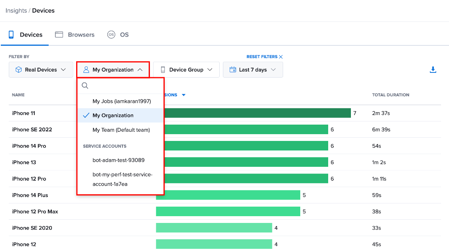This screenshot has height=252, width=449.
Task: Click the iPhone 12 row name
Action: tap(24, 244)
